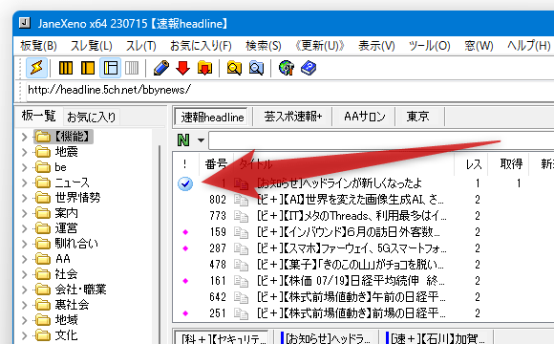Sort by the レス column header
The width and height of the screenshot is (554, 344).
click(x=474, y=164)
